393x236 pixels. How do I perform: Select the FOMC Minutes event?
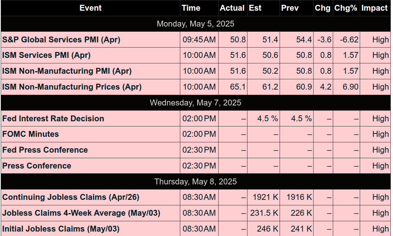tap(31, 134)
